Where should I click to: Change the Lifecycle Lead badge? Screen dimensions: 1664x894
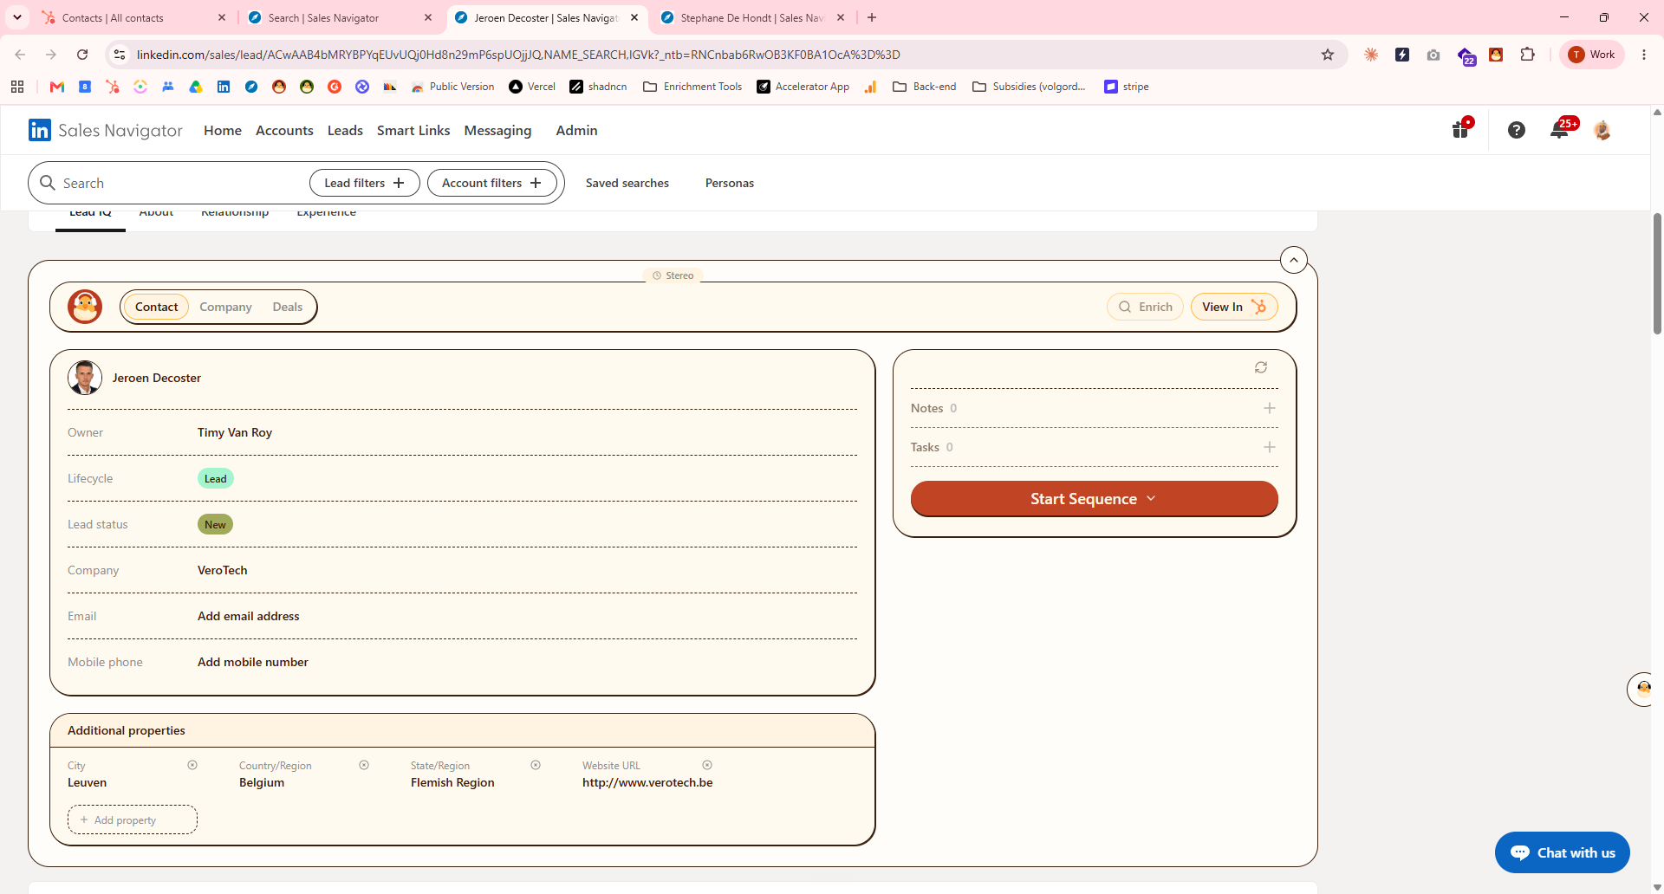[216, 478]
